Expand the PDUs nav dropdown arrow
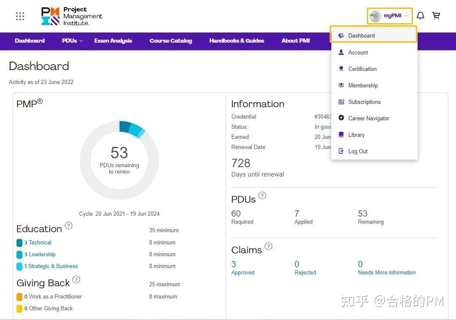This screenshot has height=320, width=456. [x=81, y=41]
